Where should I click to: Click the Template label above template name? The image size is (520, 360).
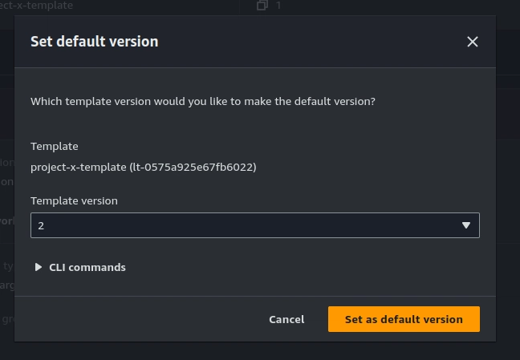point(55,146)
